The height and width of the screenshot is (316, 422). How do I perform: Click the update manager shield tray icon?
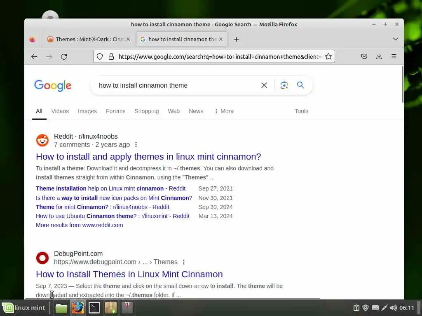[366, 308]
